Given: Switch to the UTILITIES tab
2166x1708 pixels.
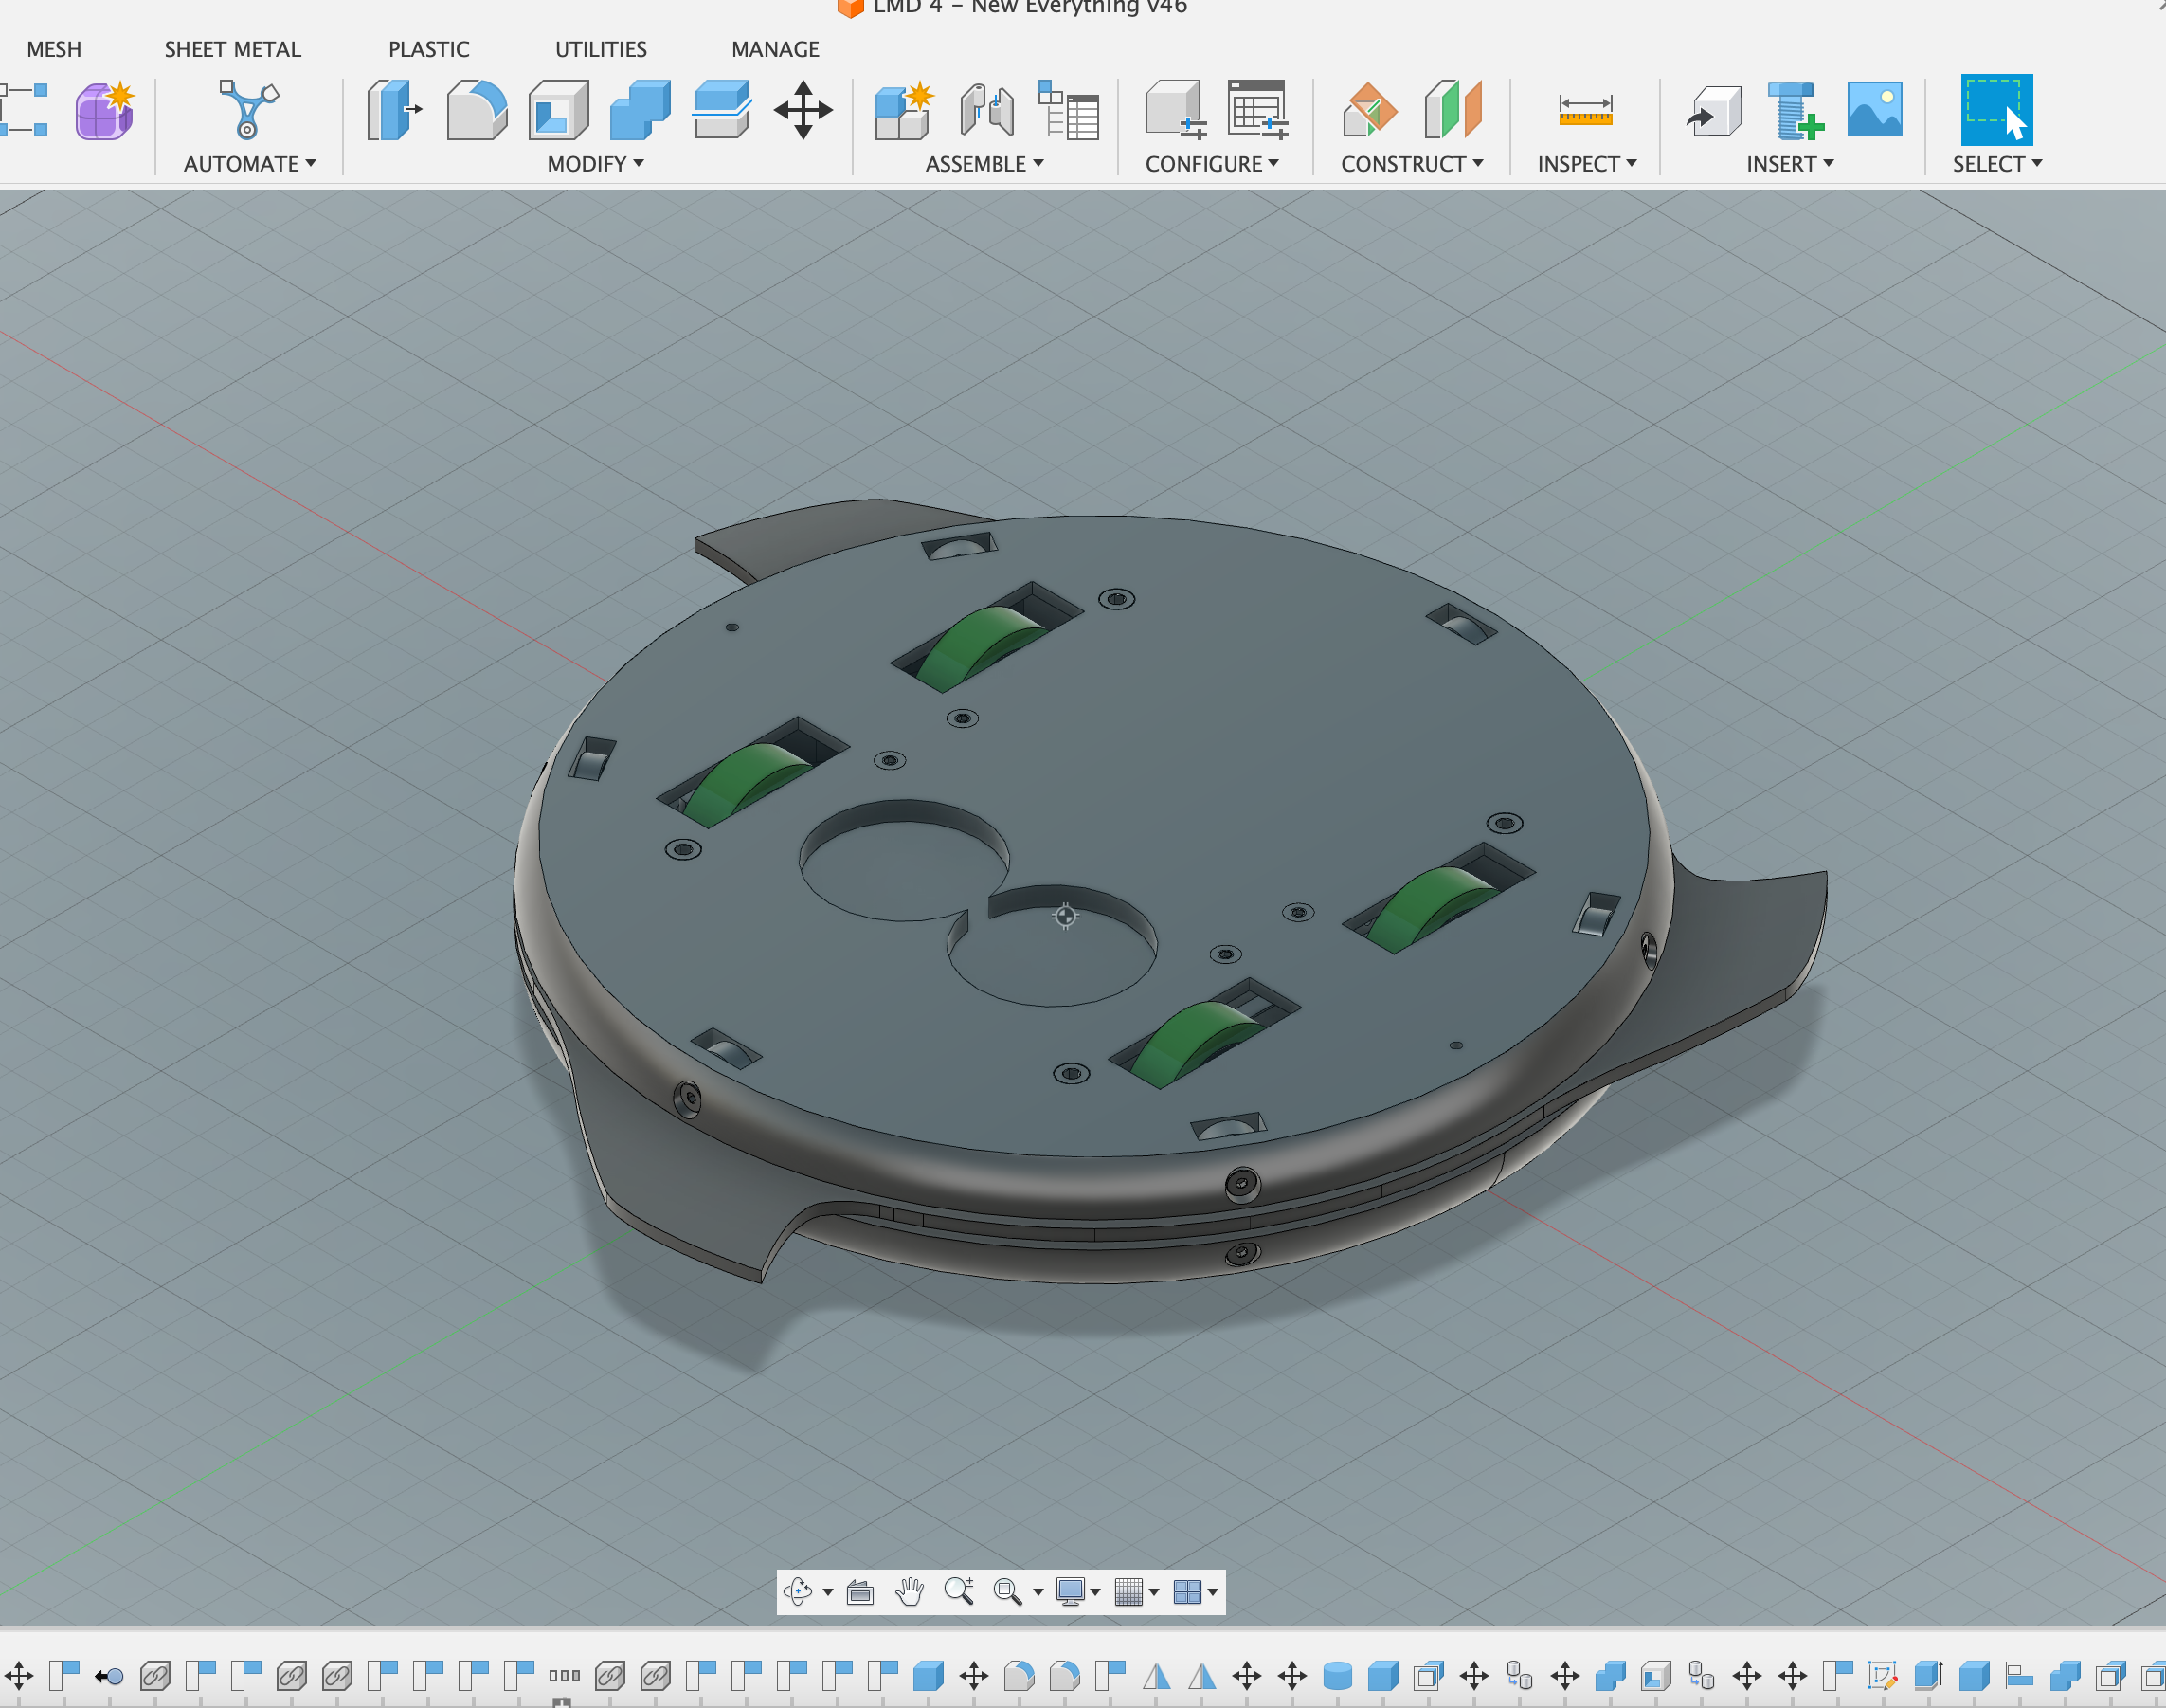Looking at the screenshot, I should pos(601,49).
